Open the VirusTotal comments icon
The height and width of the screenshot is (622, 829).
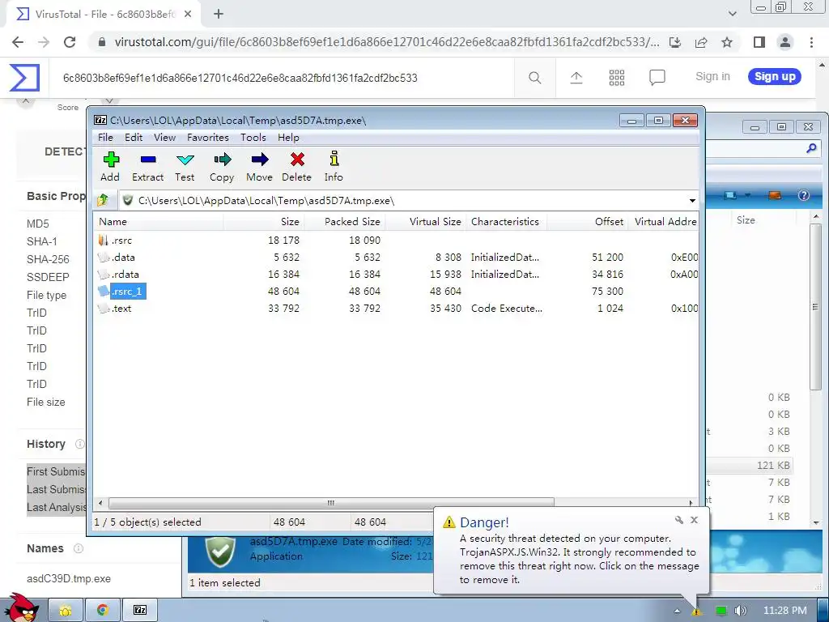657,78
